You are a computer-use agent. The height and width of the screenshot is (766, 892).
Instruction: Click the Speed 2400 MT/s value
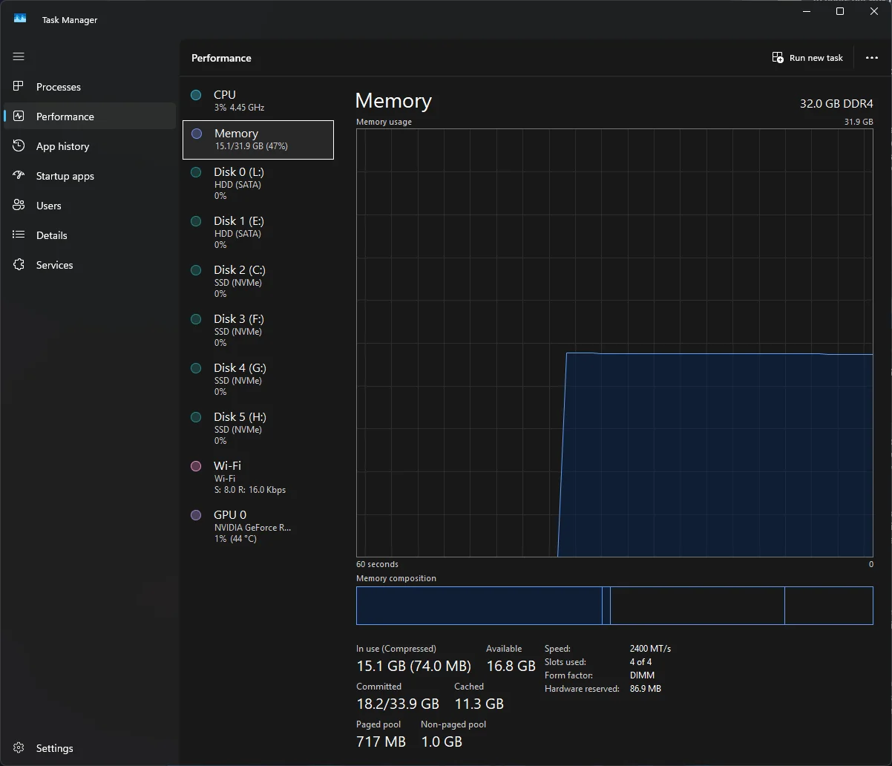[650, 649]
